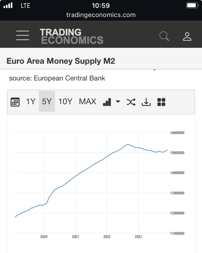Open the four-square grid view icon

pyautogui.click(x=161, y=102)
